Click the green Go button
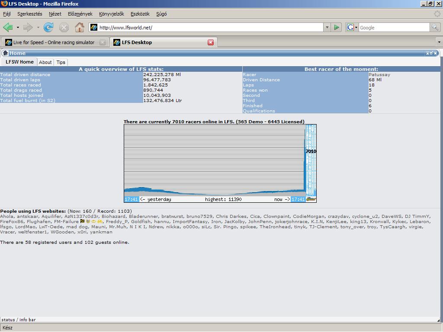The height and width of the screenshot is (332, 443). 337,27
